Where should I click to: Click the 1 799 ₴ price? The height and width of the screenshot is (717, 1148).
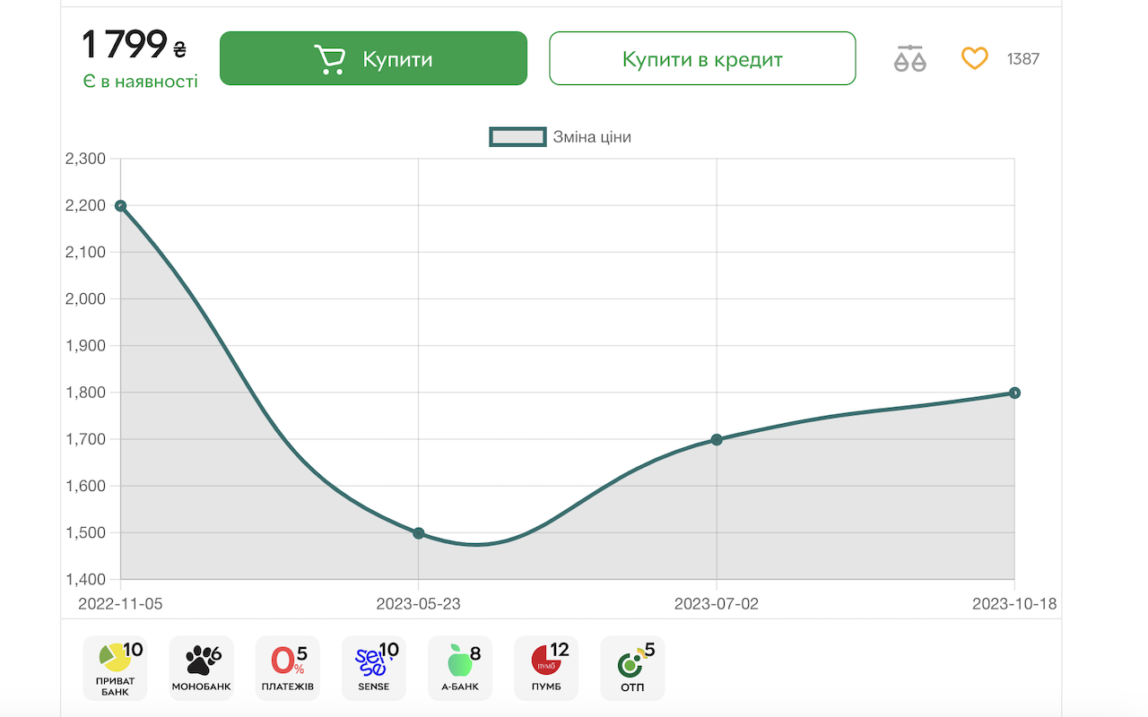click(x=135, y=45)
